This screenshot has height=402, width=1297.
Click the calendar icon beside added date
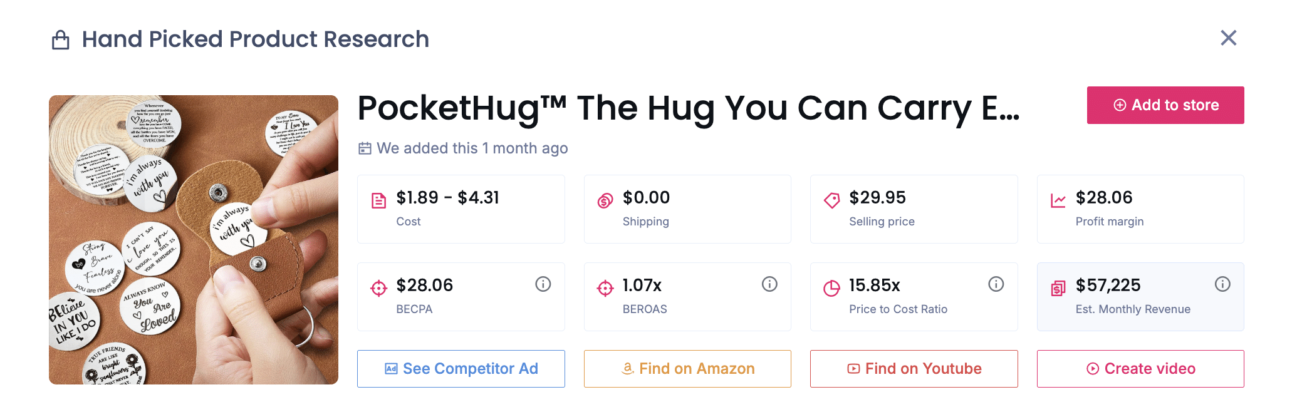(x=365, y=148)
